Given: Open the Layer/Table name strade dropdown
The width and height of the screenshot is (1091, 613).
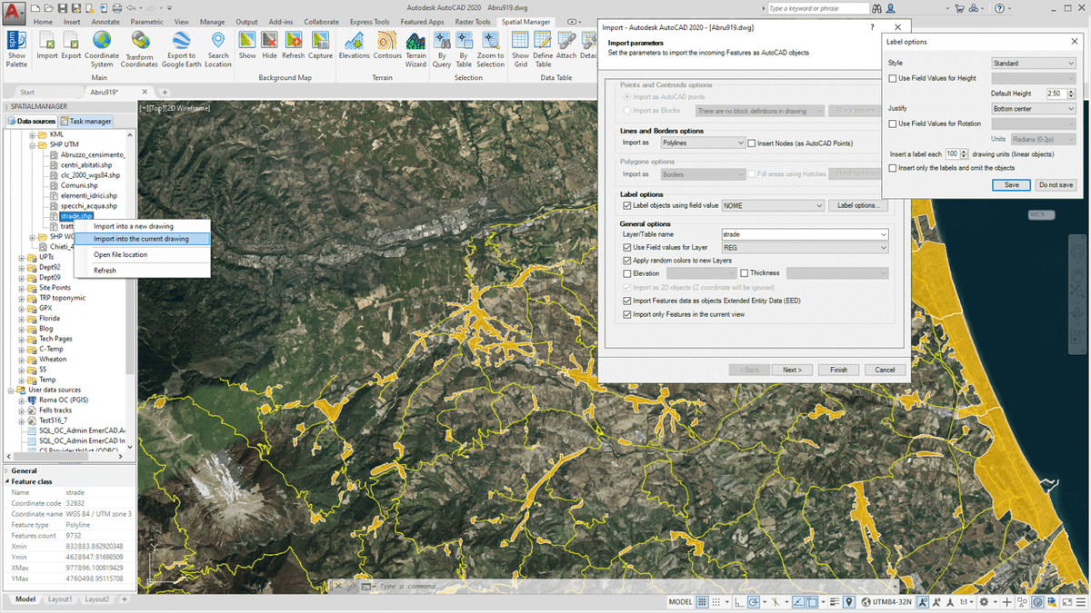Looking at the screenshot, I should [x=805, y=234].
